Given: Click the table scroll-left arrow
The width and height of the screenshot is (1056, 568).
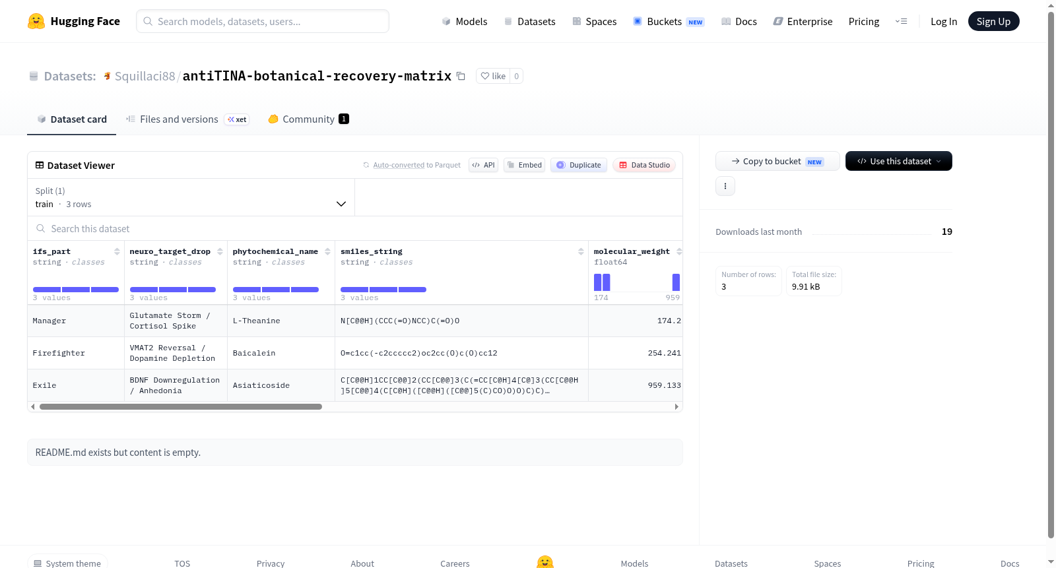Looking at the screenshot, I should click(x=33, y=406).
